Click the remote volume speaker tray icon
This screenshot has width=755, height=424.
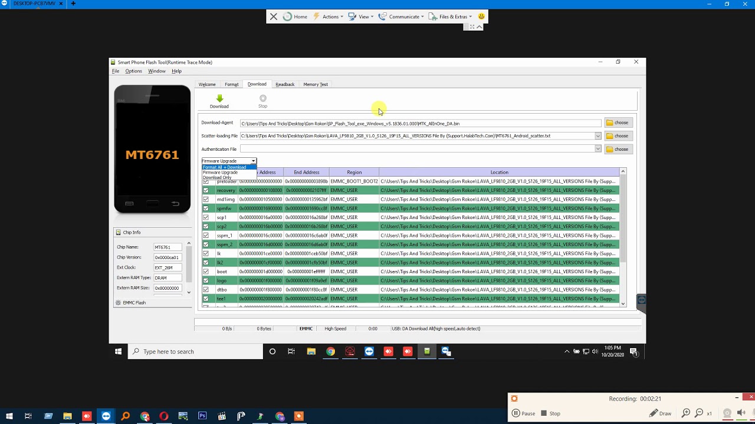point(595,352)
